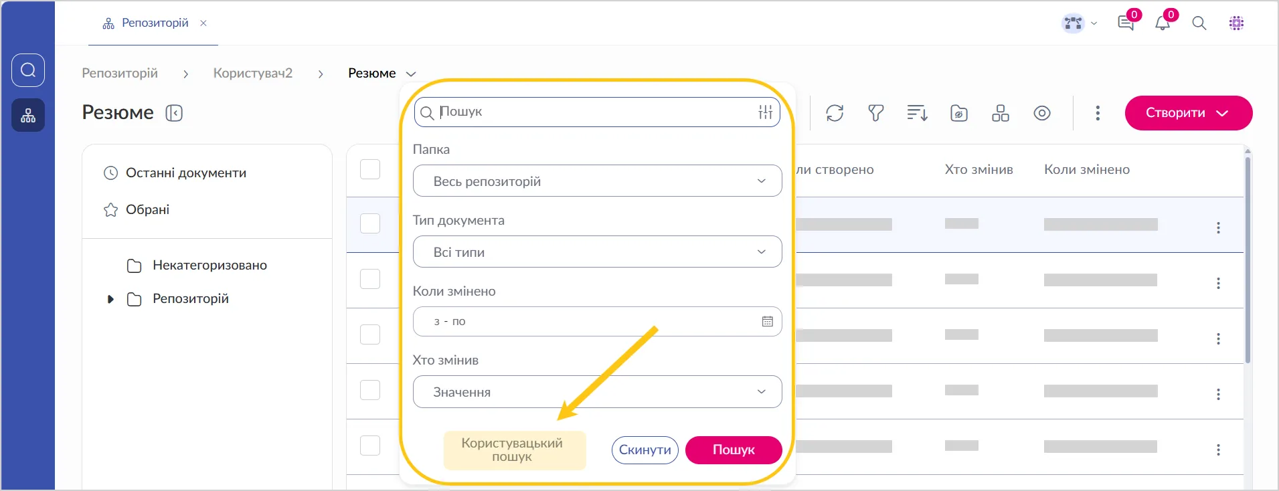Check the first document row checkbox
Image resolution: width=1279 pixels, height=491 pixels.
pyautogui.click(x=370, y=223)
